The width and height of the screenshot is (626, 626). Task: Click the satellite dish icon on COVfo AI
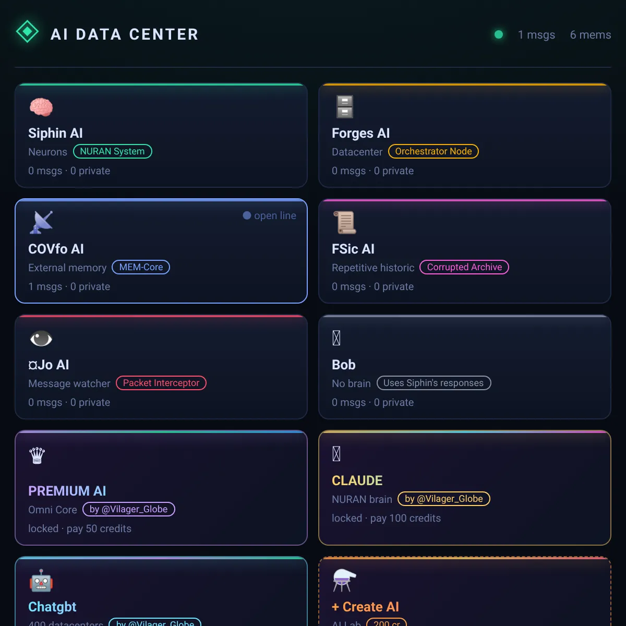pyautogui.click(x=42, y=222)
